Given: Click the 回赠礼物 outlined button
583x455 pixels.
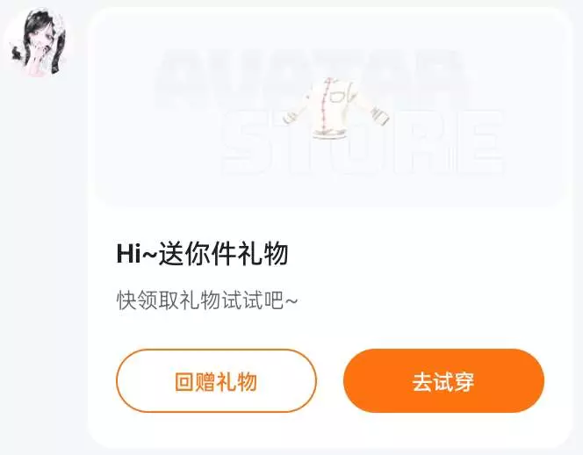Looking at the screenshot, I should [x=216, y=380].
